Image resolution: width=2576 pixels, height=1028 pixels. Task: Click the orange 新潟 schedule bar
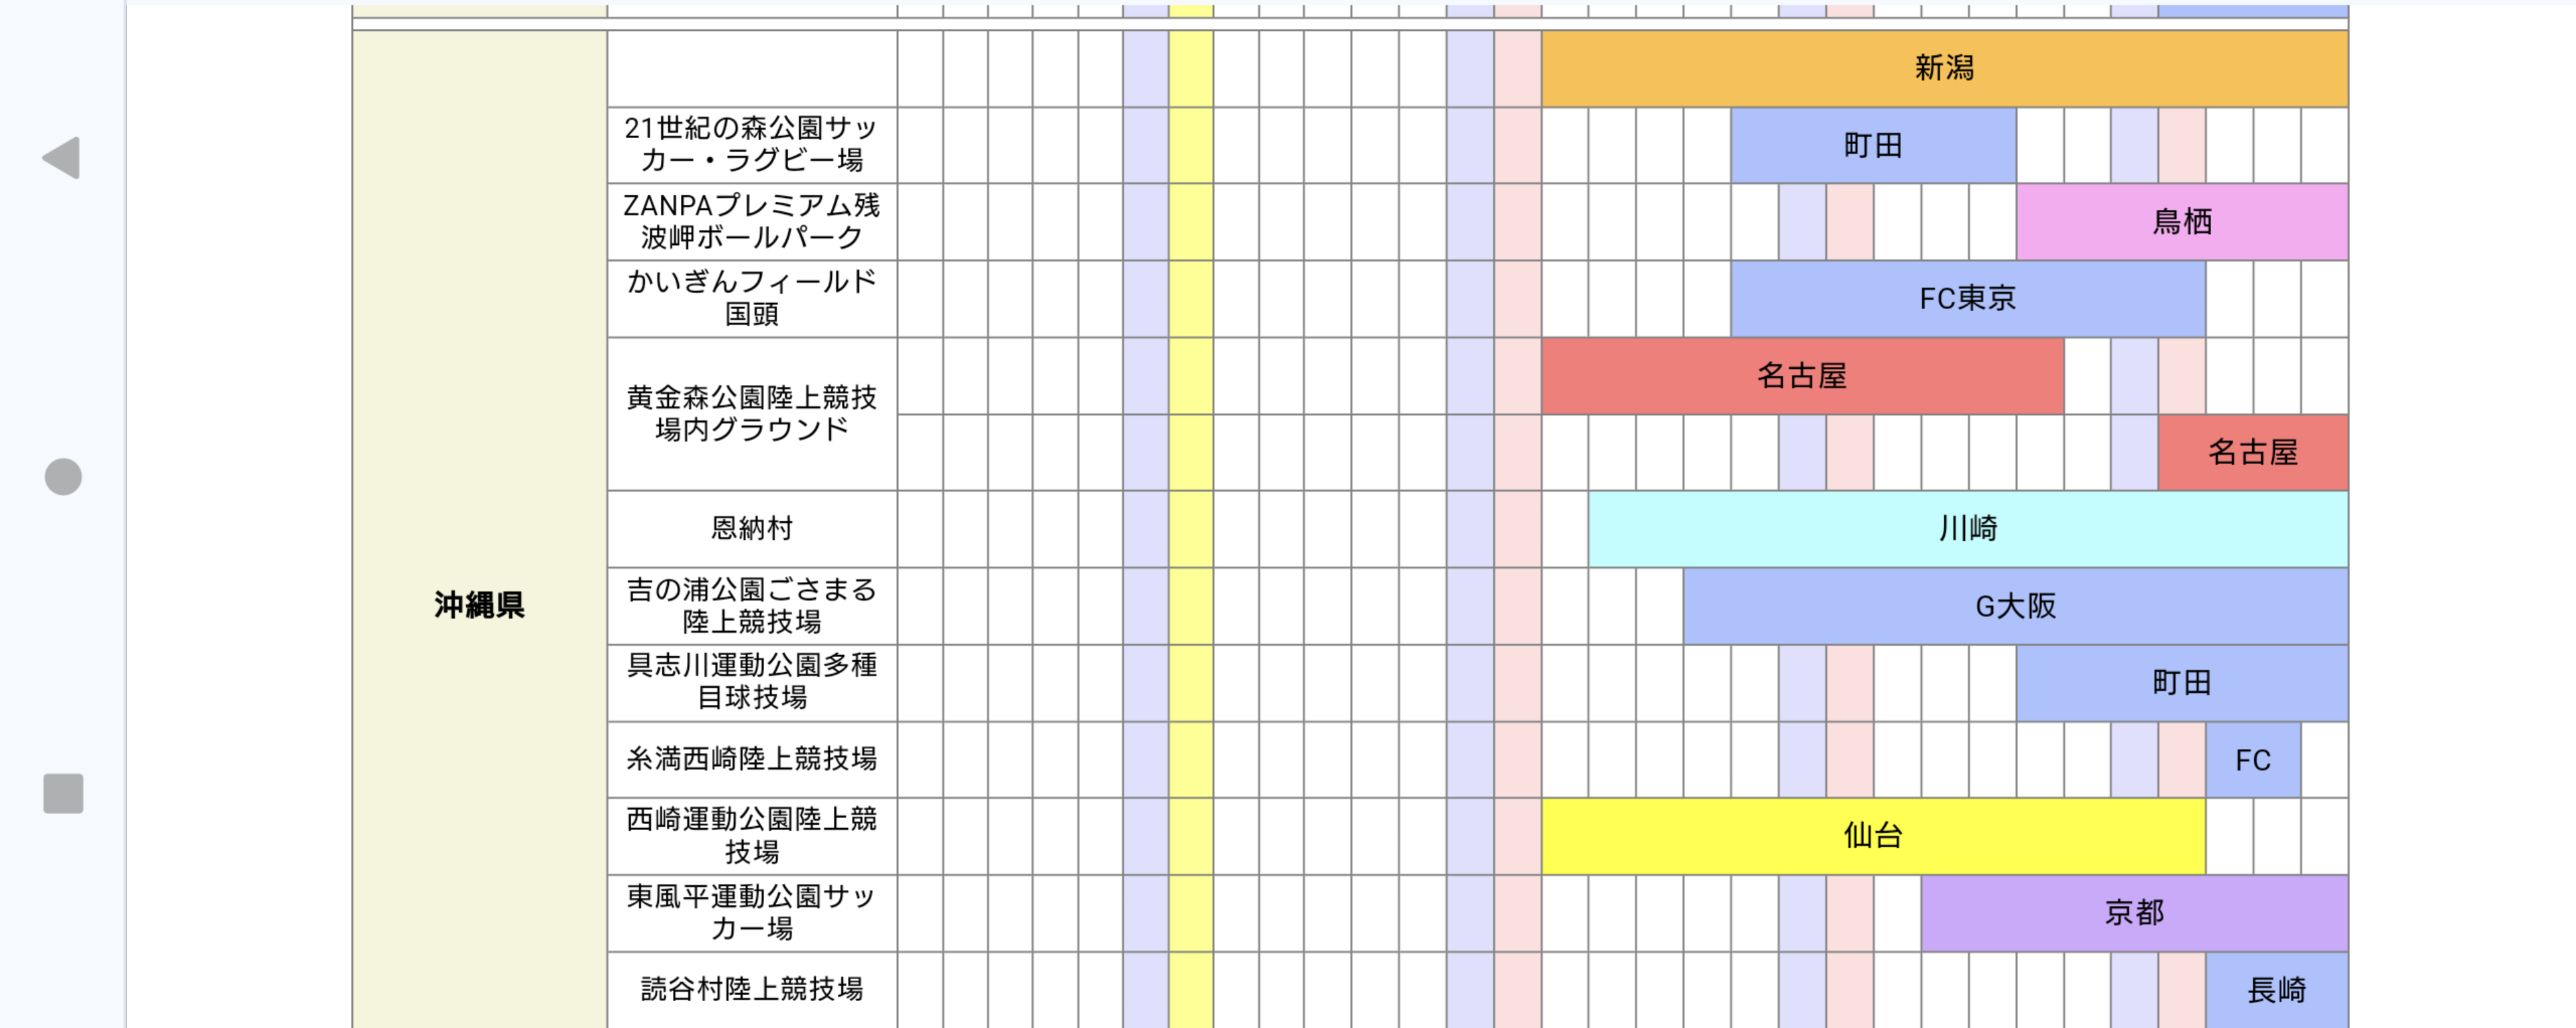[1944, 69]
